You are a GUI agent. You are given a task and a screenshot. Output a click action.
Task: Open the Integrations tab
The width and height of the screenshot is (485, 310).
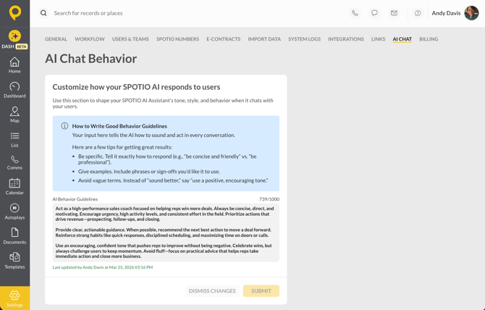tap(346, 39)
